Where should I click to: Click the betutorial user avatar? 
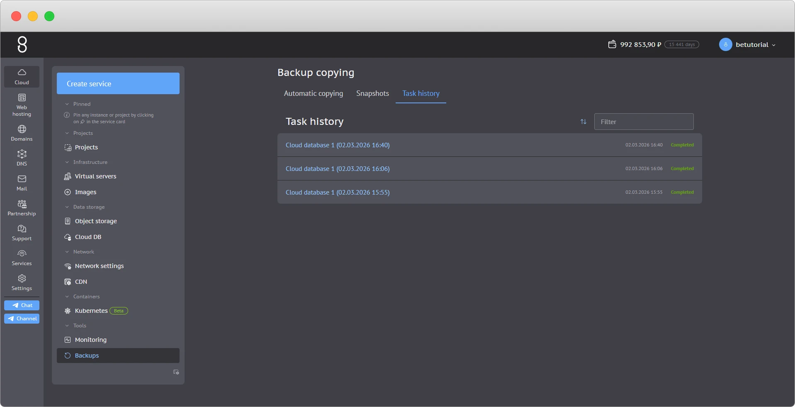[x=725, y=44]
